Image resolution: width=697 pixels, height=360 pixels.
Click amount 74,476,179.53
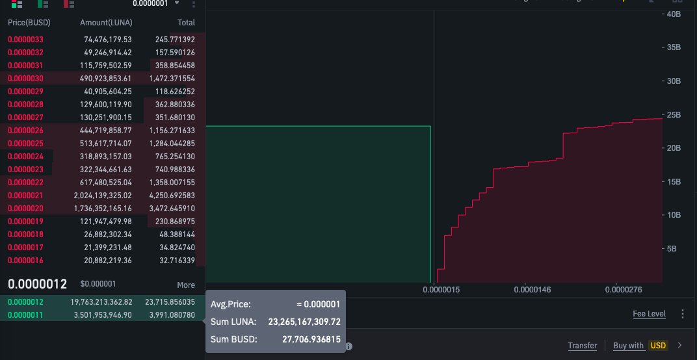point(108,40)
